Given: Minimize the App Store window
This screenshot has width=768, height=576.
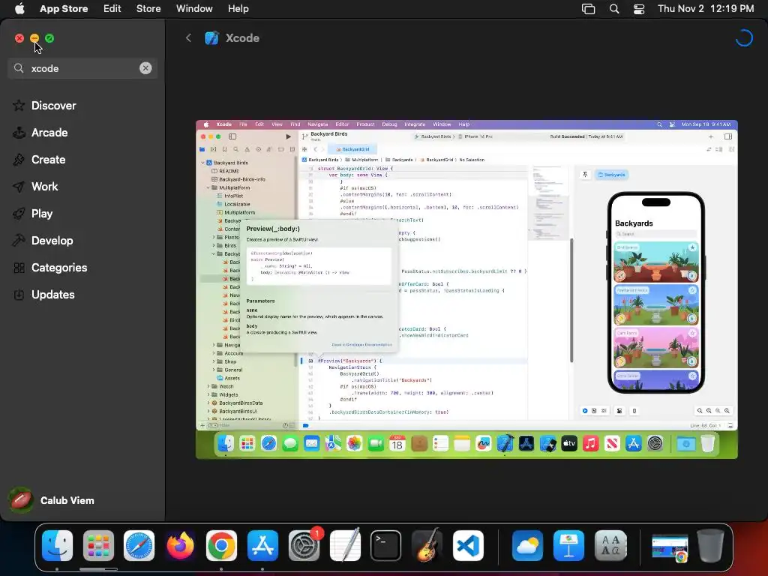Looking at the screenshot, I should pyautogui.click(x=34, y=38).
